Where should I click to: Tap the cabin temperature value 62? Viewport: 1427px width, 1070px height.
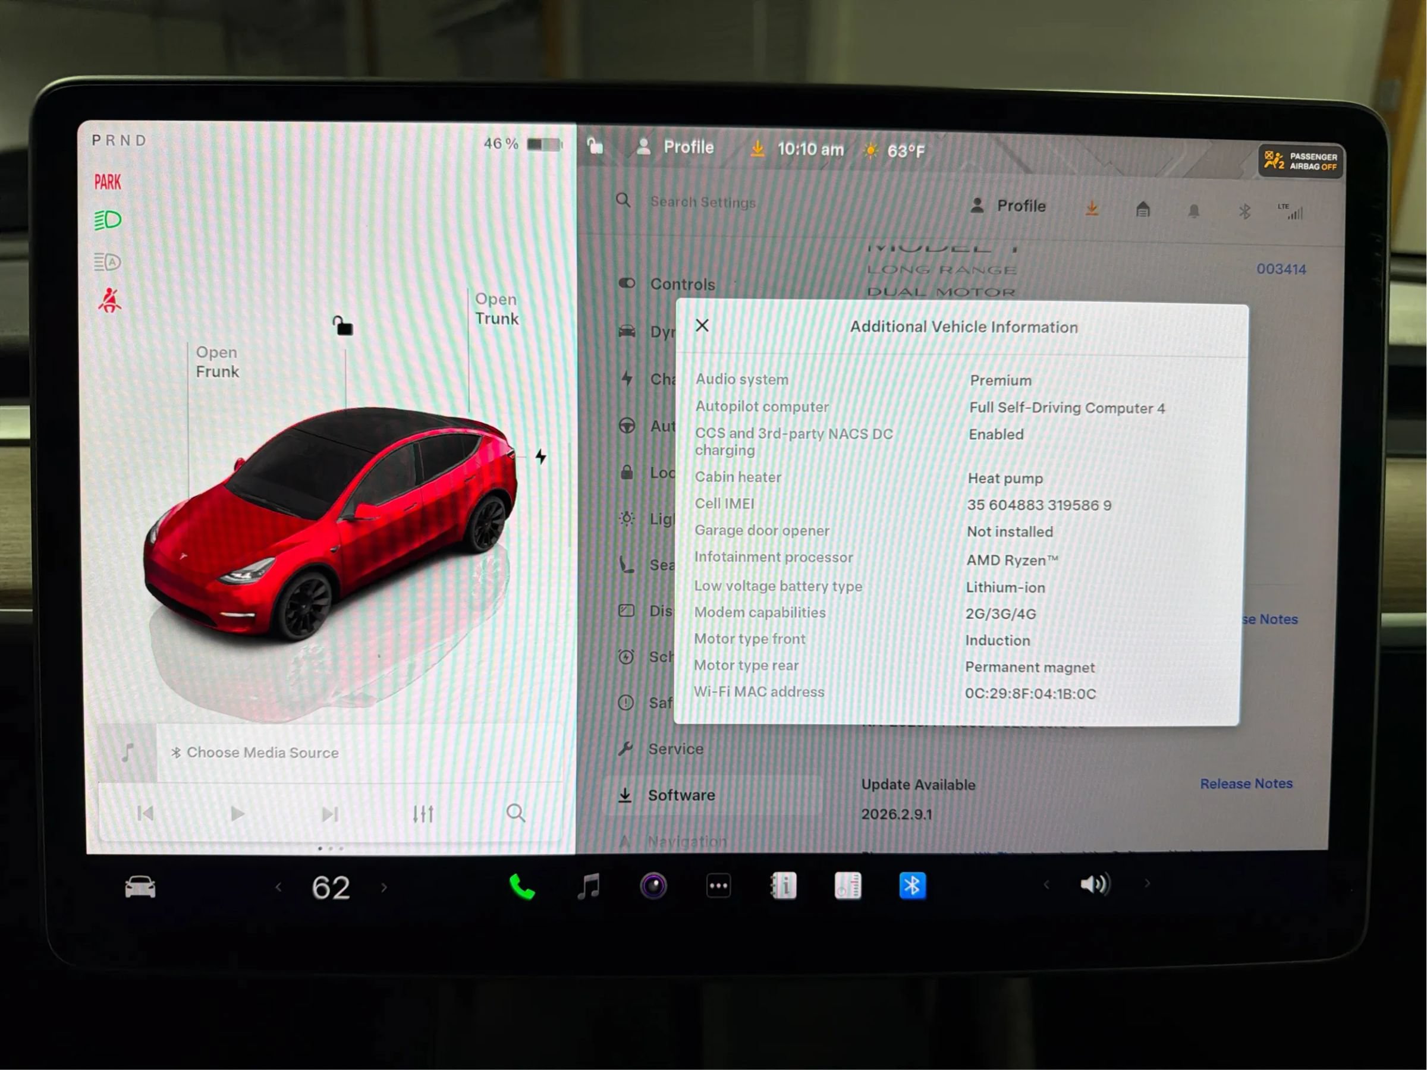331,888
